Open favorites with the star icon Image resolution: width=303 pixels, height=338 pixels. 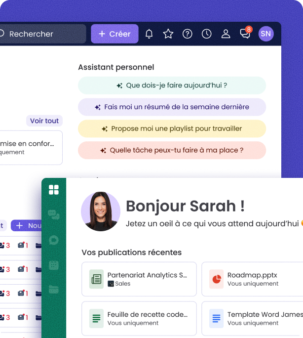(x=168, y=34)
